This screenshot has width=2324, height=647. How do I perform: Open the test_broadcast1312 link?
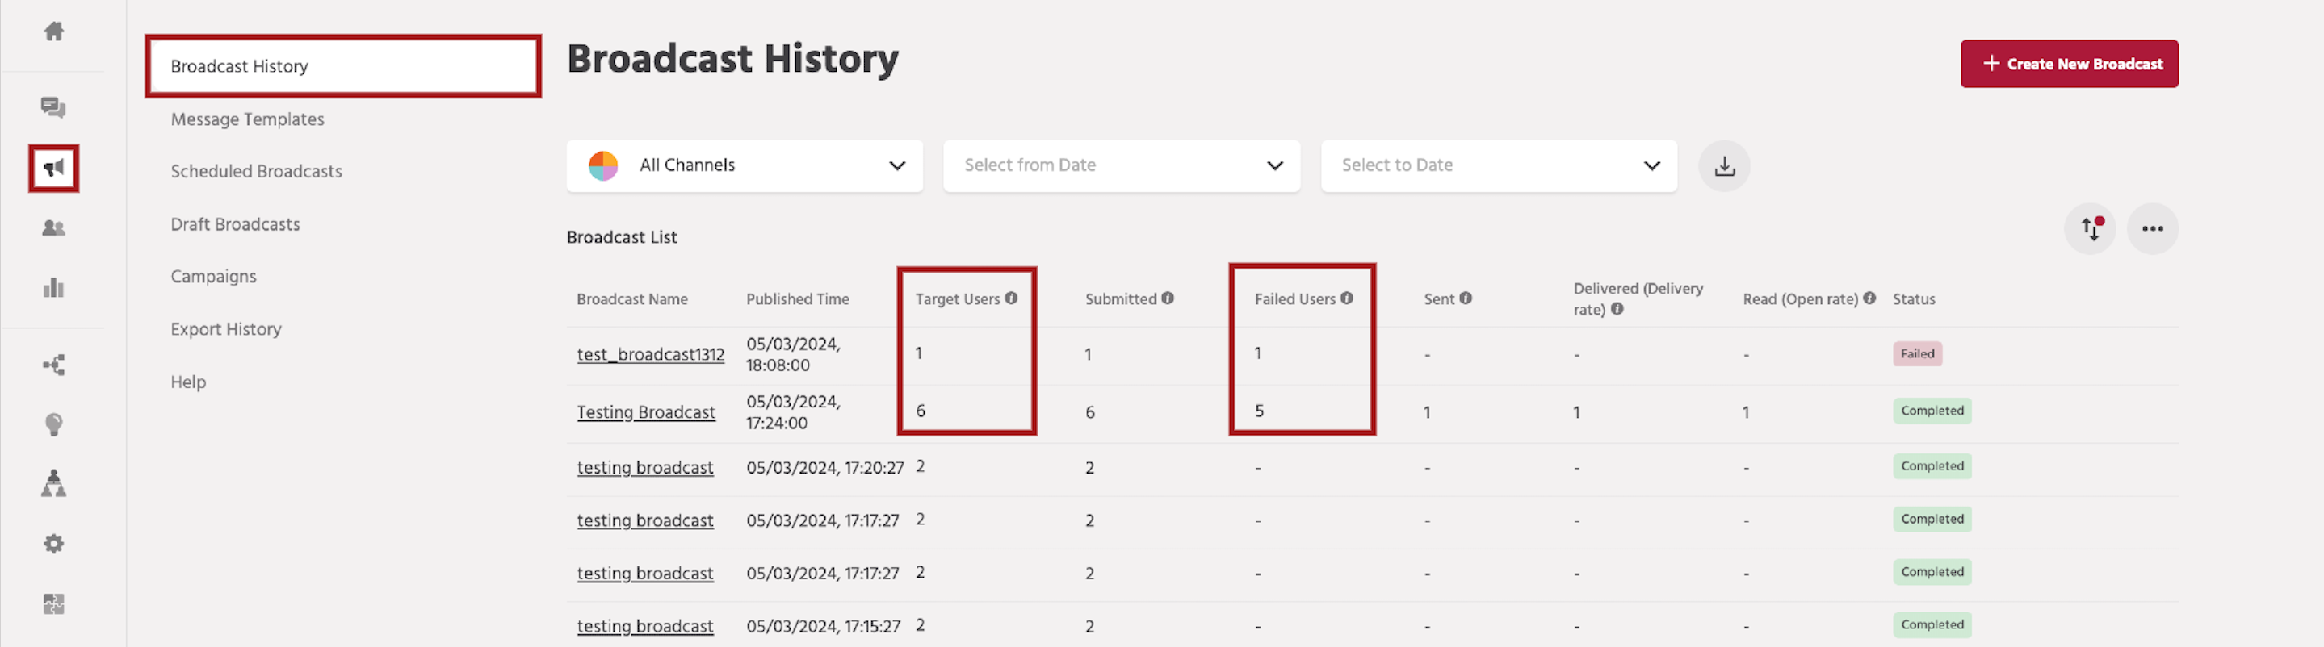point(649,354)
